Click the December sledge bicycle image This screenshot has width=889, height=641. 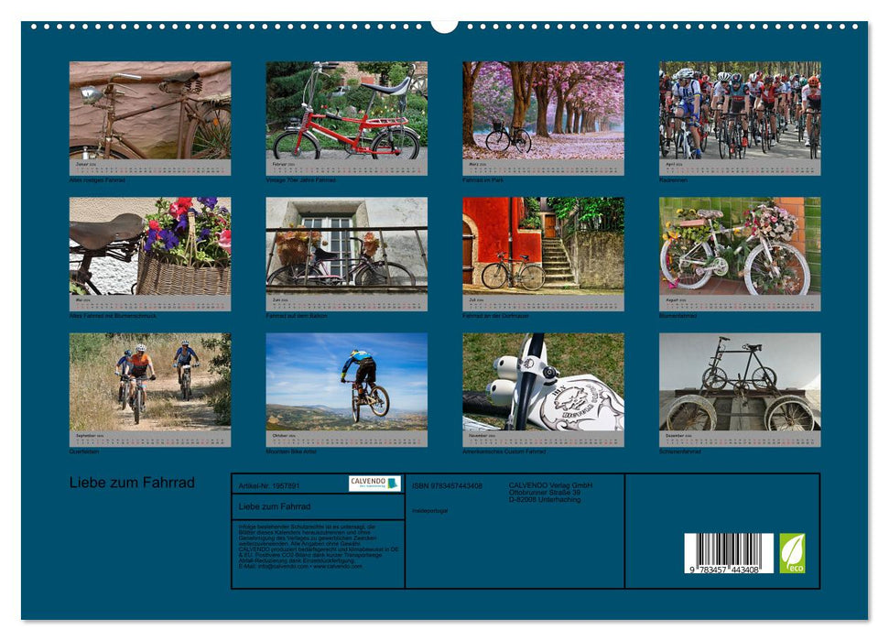pos(737,385)
